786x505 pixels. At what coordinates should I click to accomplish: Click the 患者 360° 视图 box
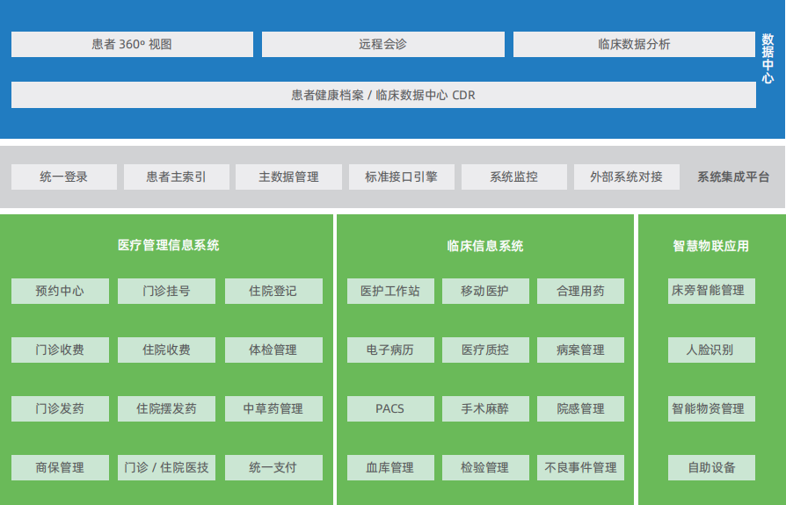132,44
